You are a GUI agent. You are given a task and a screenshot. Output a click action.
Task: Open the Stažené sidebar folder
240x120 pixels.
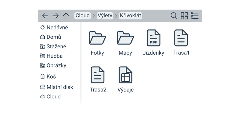53,46
